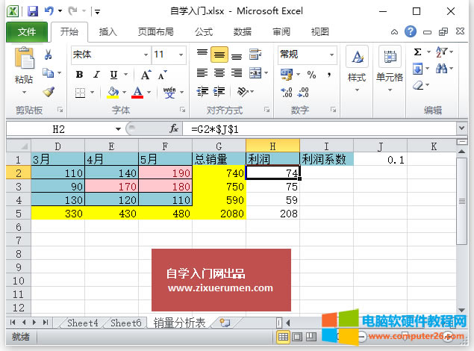
Task: Switch to the 公式 Formulas tab
Action: 204,32
